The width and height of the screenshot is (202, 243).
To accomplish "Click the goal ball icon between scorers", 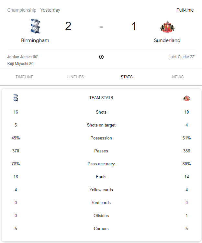I will coord(101,57).
